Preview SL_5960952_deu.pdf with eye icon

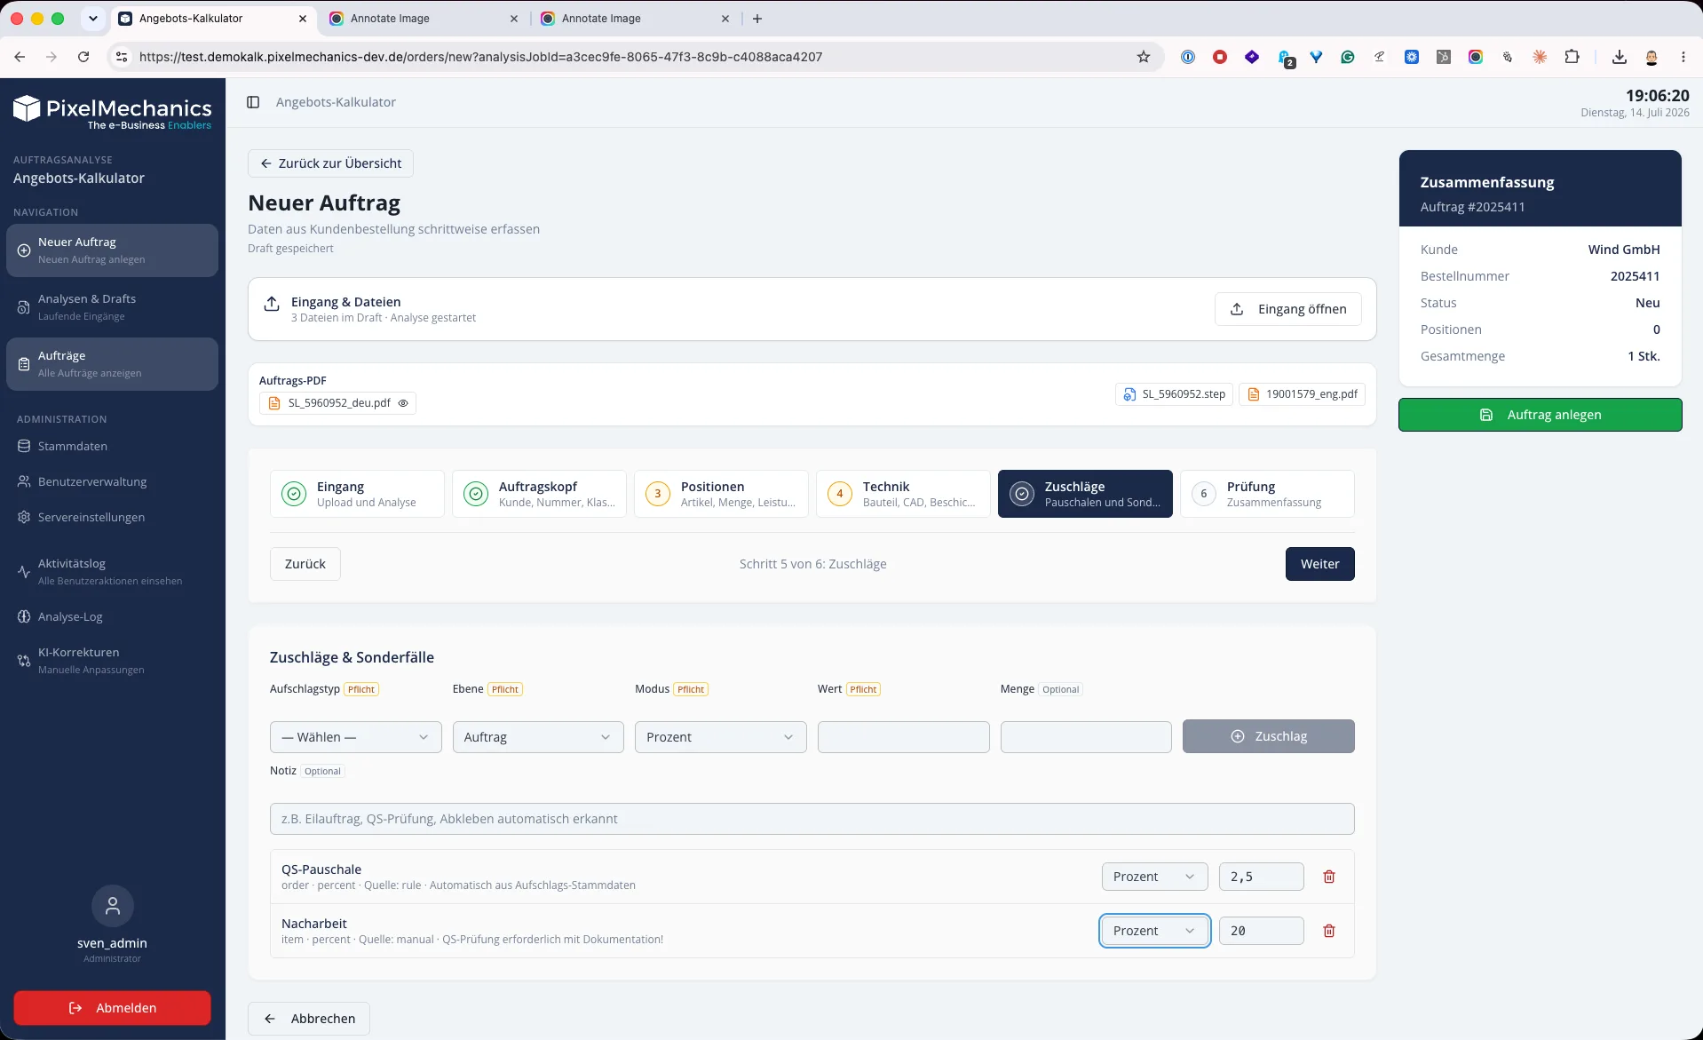coord(403,403)
